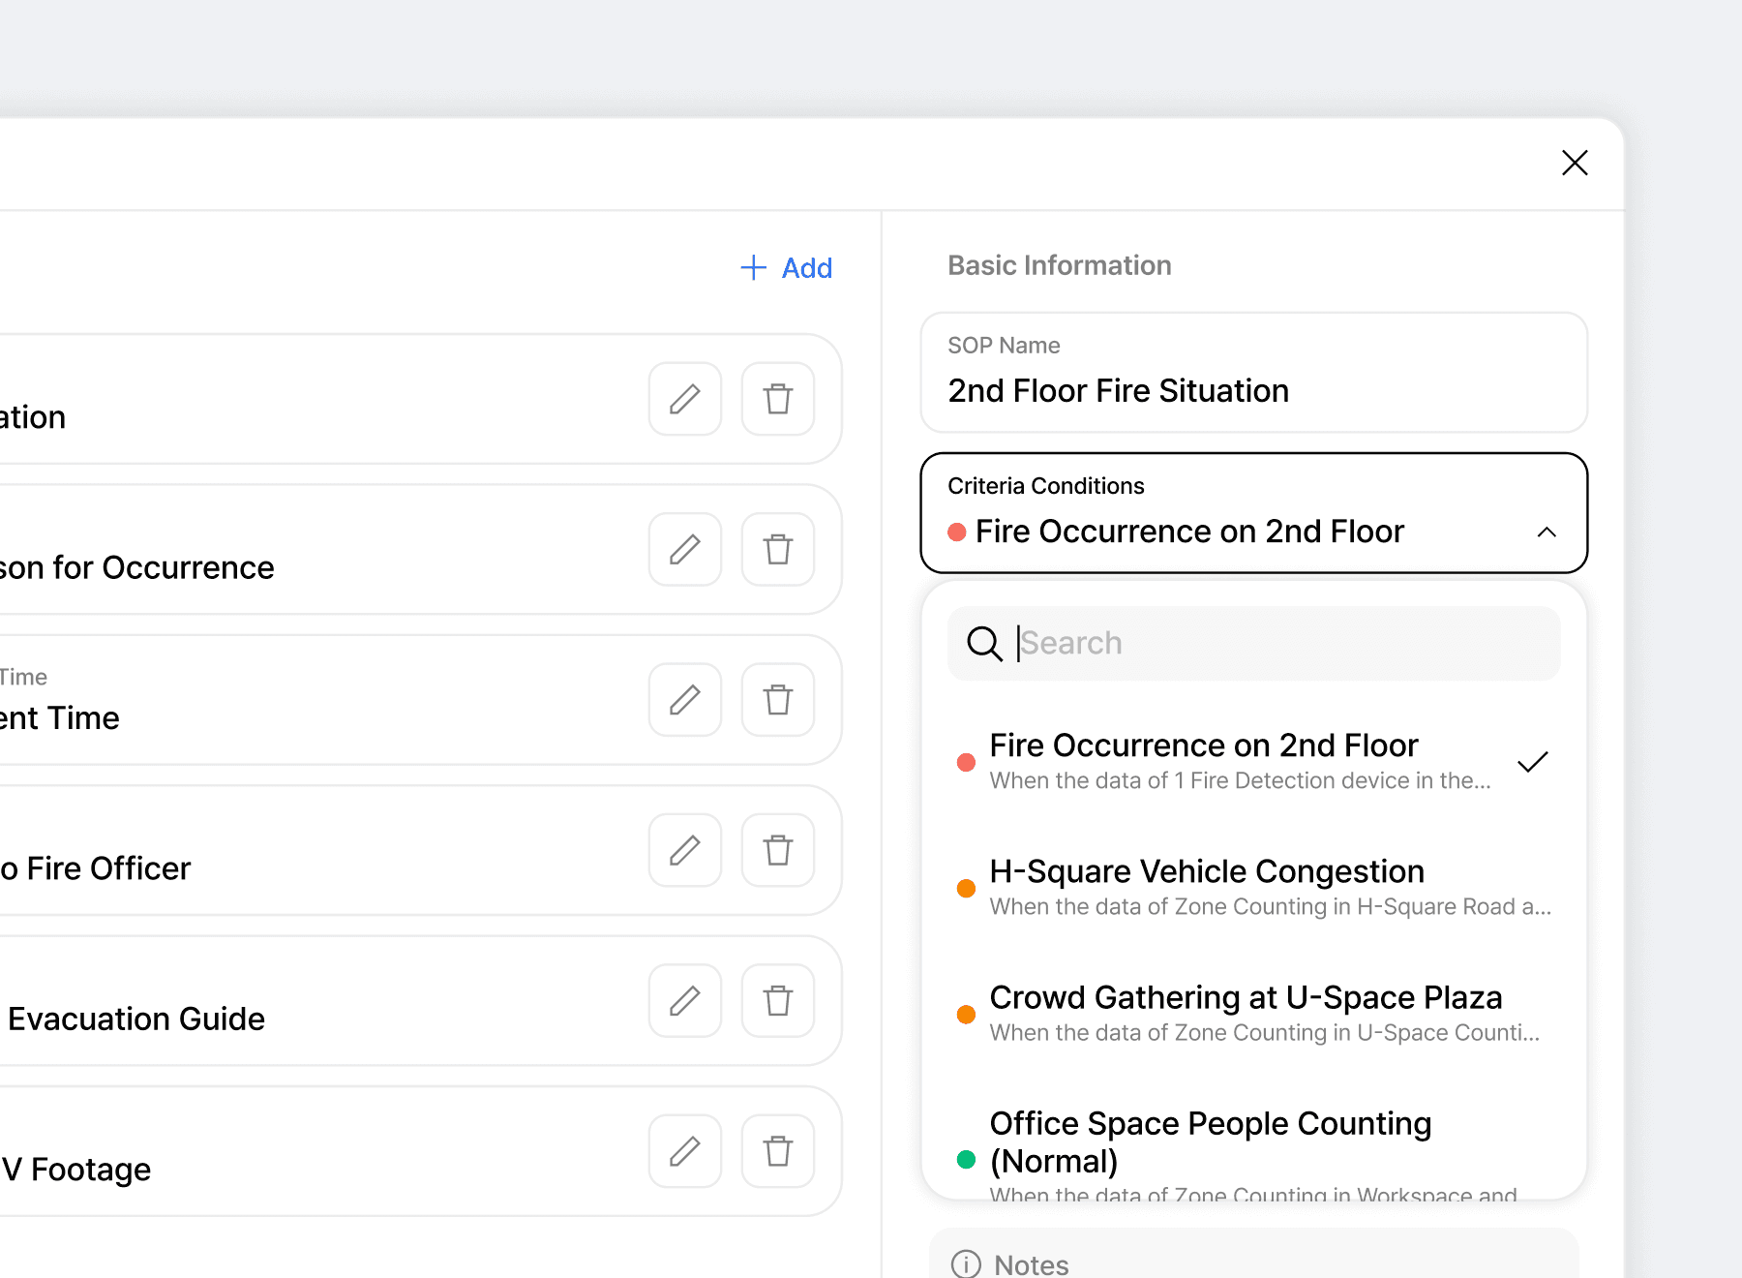Image resolution: width=1742 pixels, height=1278 pixels.
Task: Remove the Reason for Occurrence row
Action: tap(778, 549)
